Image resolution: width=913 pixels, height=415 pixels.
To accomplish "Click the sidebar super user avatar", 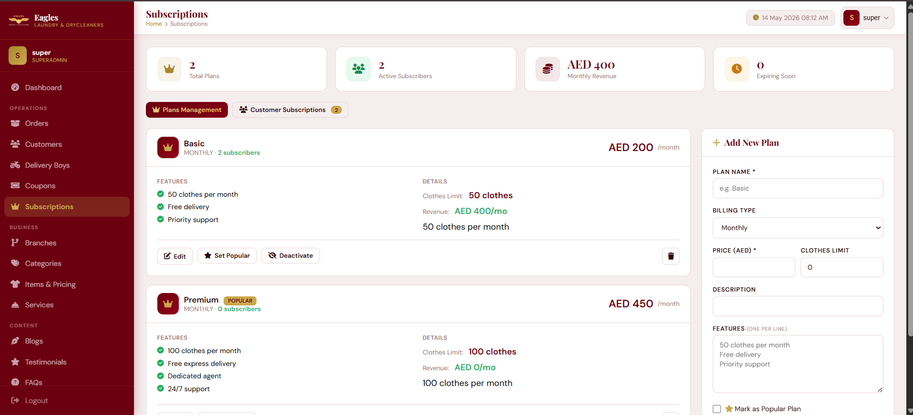I will (18, 56).
